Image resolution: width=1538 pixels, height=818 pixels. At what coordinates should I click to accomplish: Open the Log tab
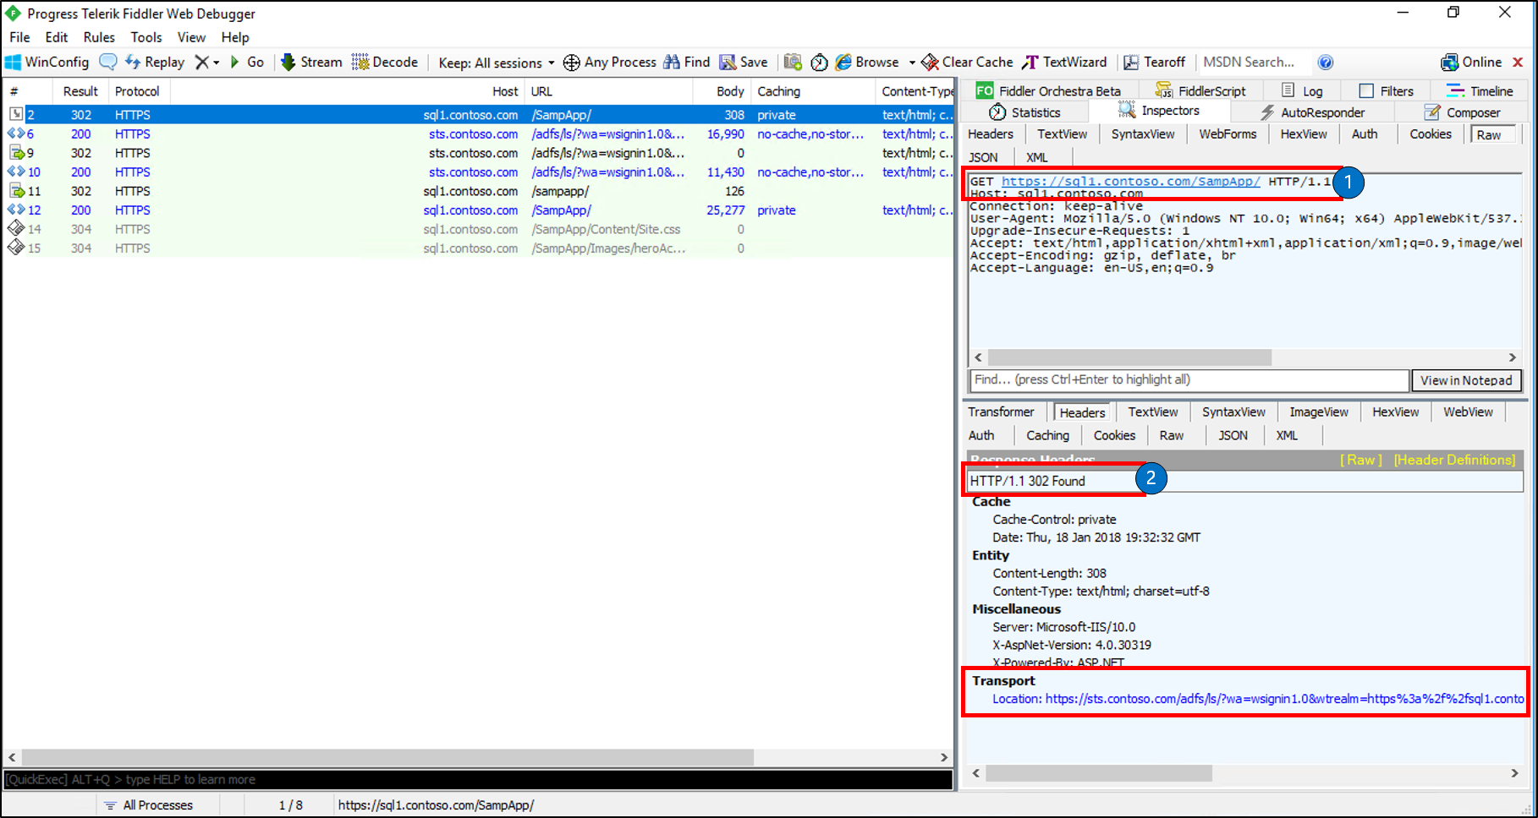pyautogui.click(x=1303, y=90)
